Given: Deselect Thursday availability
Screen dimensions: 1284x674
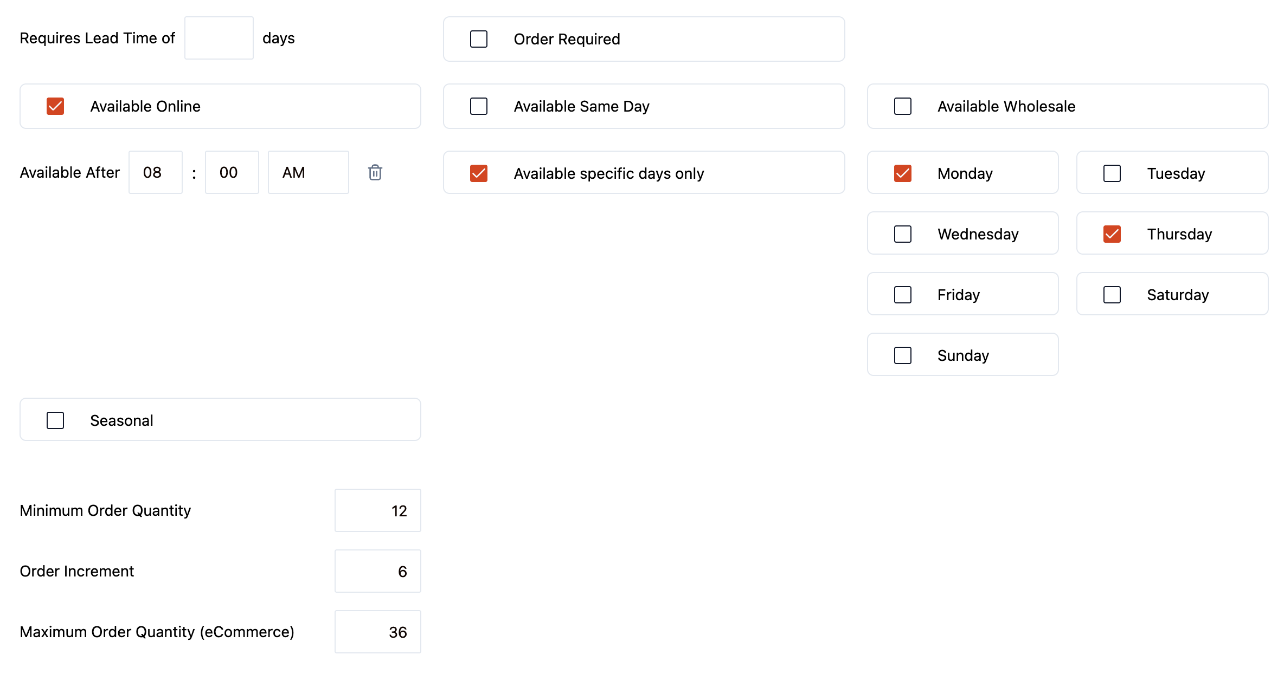Looking at the screenshot, I should click(1112, 234).
